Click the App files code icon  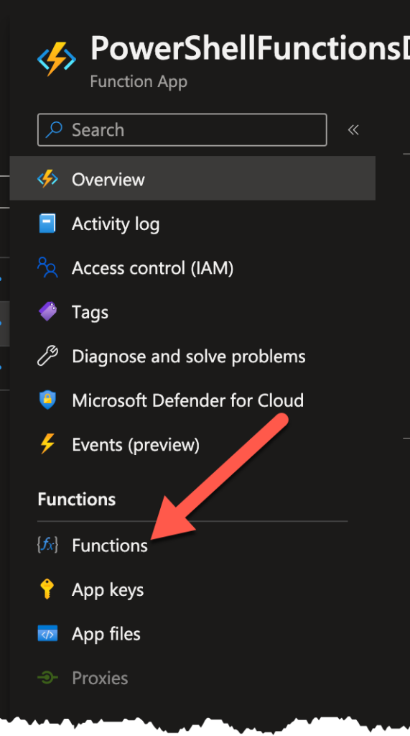47,634
